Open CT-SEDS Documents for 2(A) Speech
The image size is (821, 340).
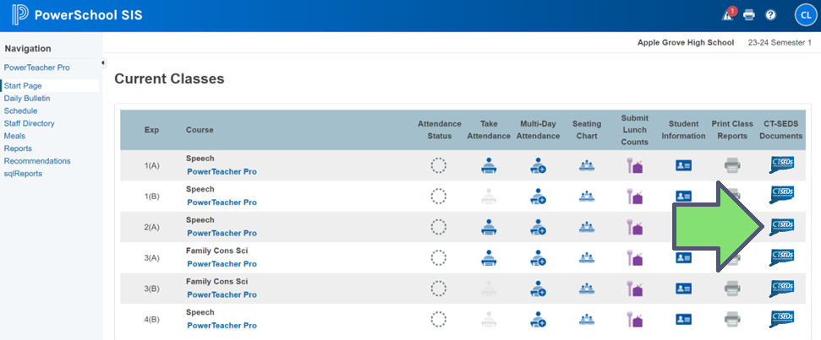tap(782, 226)
